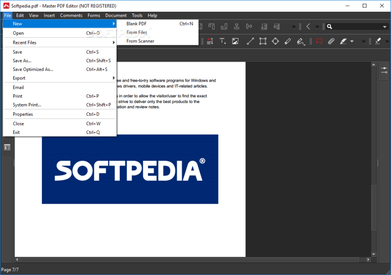
Task: Expand hidden comment toolbar items chevron
Action: [x=364, y=41]
